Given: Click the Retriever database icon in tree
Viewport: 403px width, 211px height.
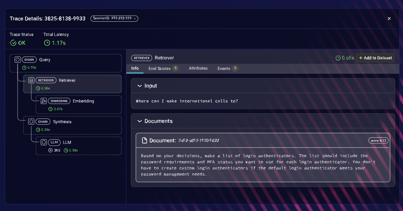Looking at the screenshot, I should pos(31,80).
